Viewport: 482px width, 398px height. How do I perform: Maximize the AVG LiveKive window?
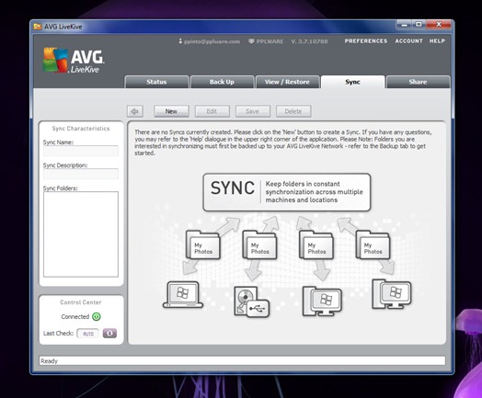tap(419, 25)
